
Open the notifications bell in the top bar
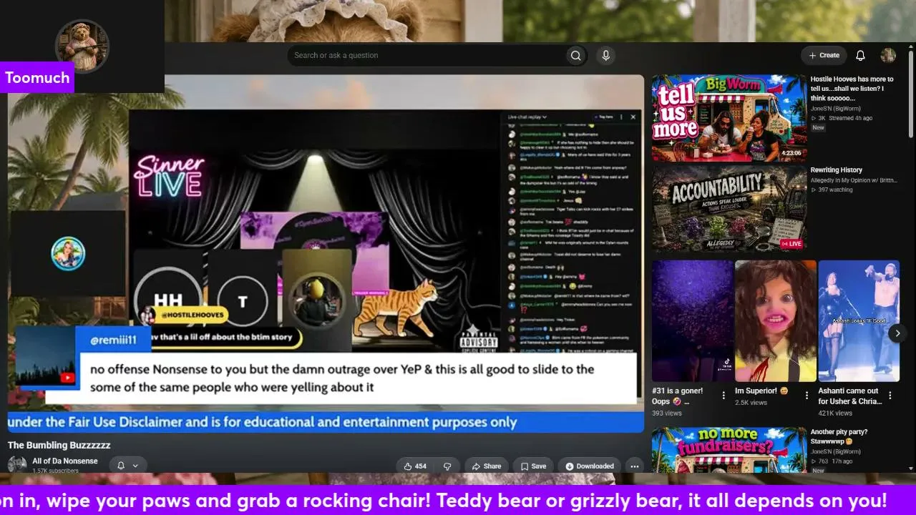861,56
